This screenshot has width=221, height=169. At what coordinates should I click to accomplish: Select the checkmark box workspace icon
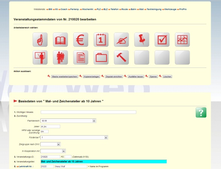click(162, 40)
